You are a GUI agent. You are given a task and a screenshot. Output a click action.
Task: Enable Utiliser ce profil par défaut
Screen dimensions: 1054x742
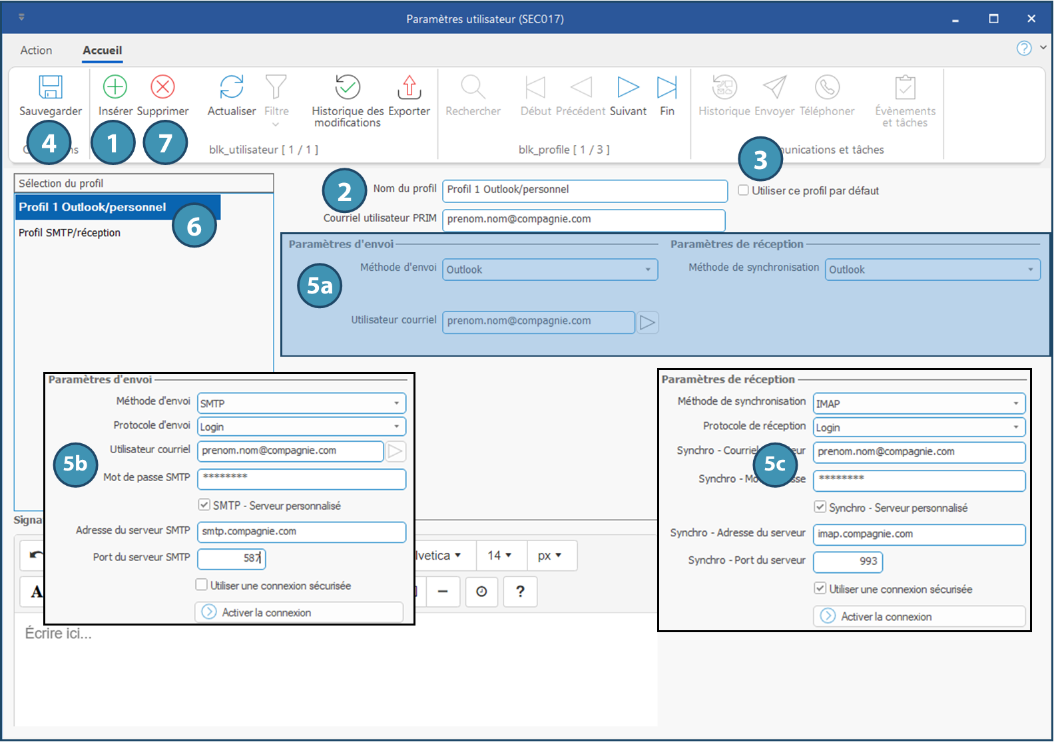pos(744,190)
